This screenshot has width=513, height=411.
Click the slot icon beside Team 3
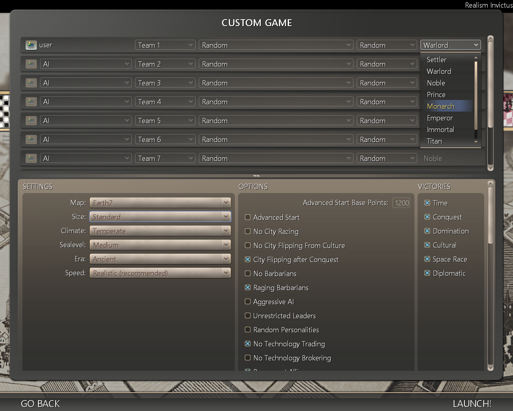click(x=31, y=83)
